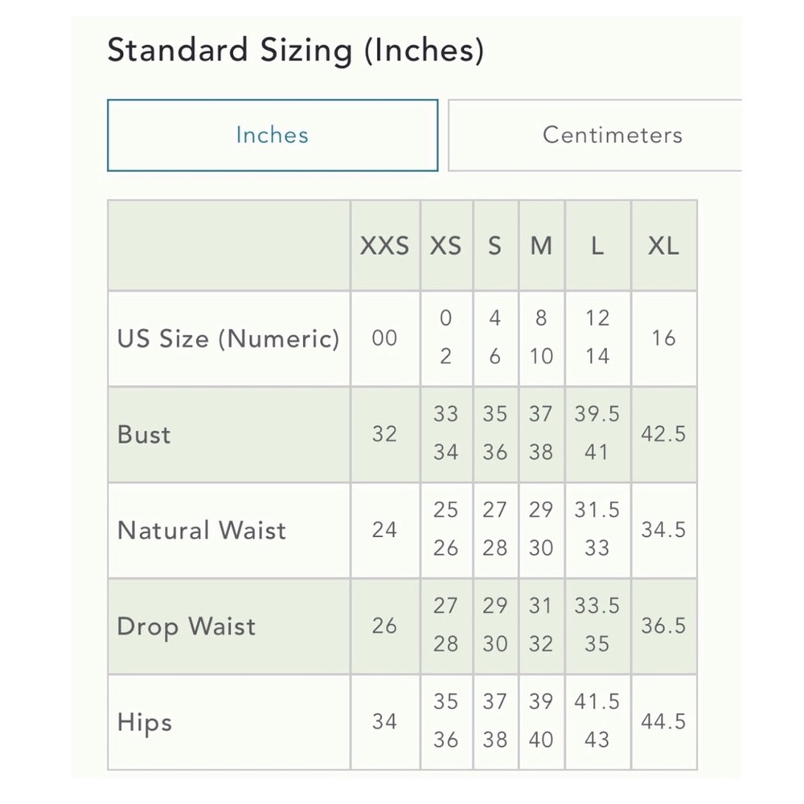This screenshot has height=804, width=804.
Task: Click the XXS numeric size 00 cell
Action: pyautogui.click(x=384, y=338)
